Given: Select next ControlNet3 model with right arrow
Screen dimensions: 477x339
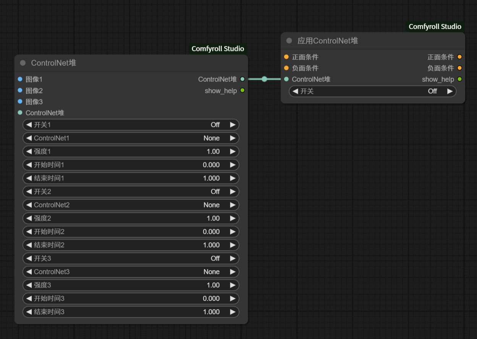Looking at the screenshot, I should pyautogui.click(x=233, y=272).
